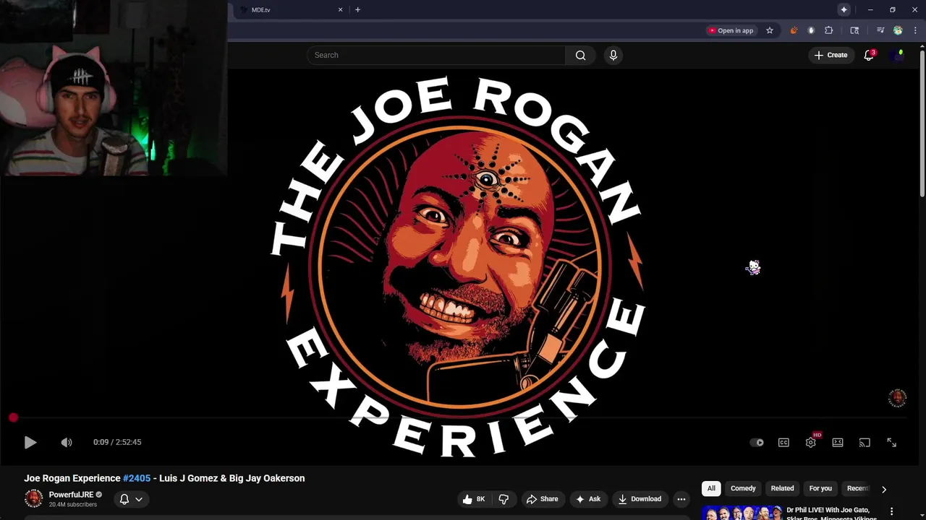Open the Chrome three-dot menu

[915, 30]
